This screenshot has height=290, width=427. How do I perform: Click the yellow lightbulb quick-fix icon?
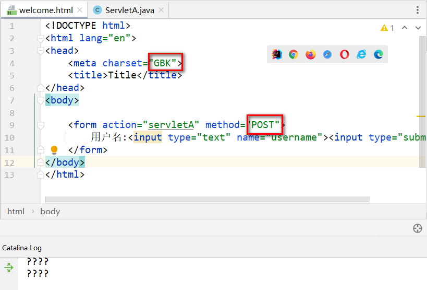(54, 150)
